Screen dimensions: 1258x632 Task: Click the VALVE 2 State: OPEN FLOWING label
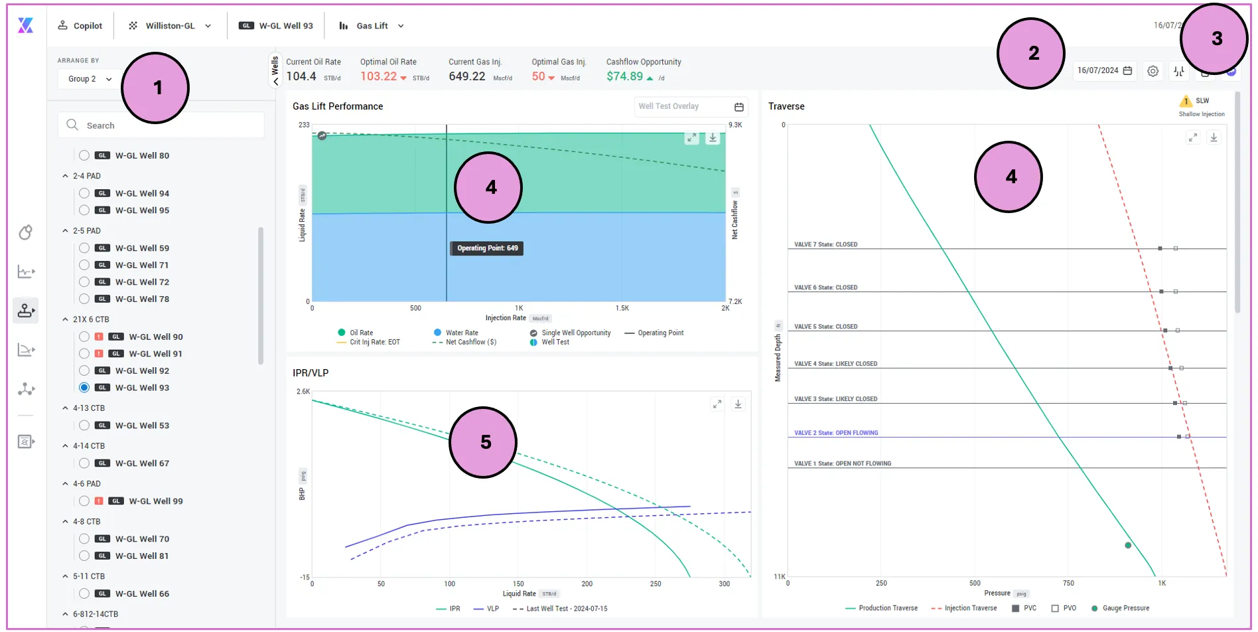pyautogui.click(x=836, y=433)
